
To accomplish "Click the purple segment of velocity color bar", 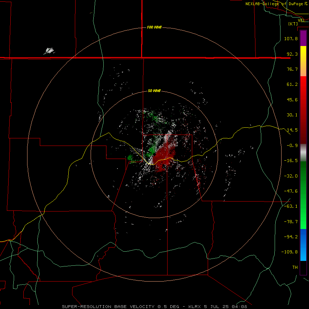I will [x=303, y=38].
